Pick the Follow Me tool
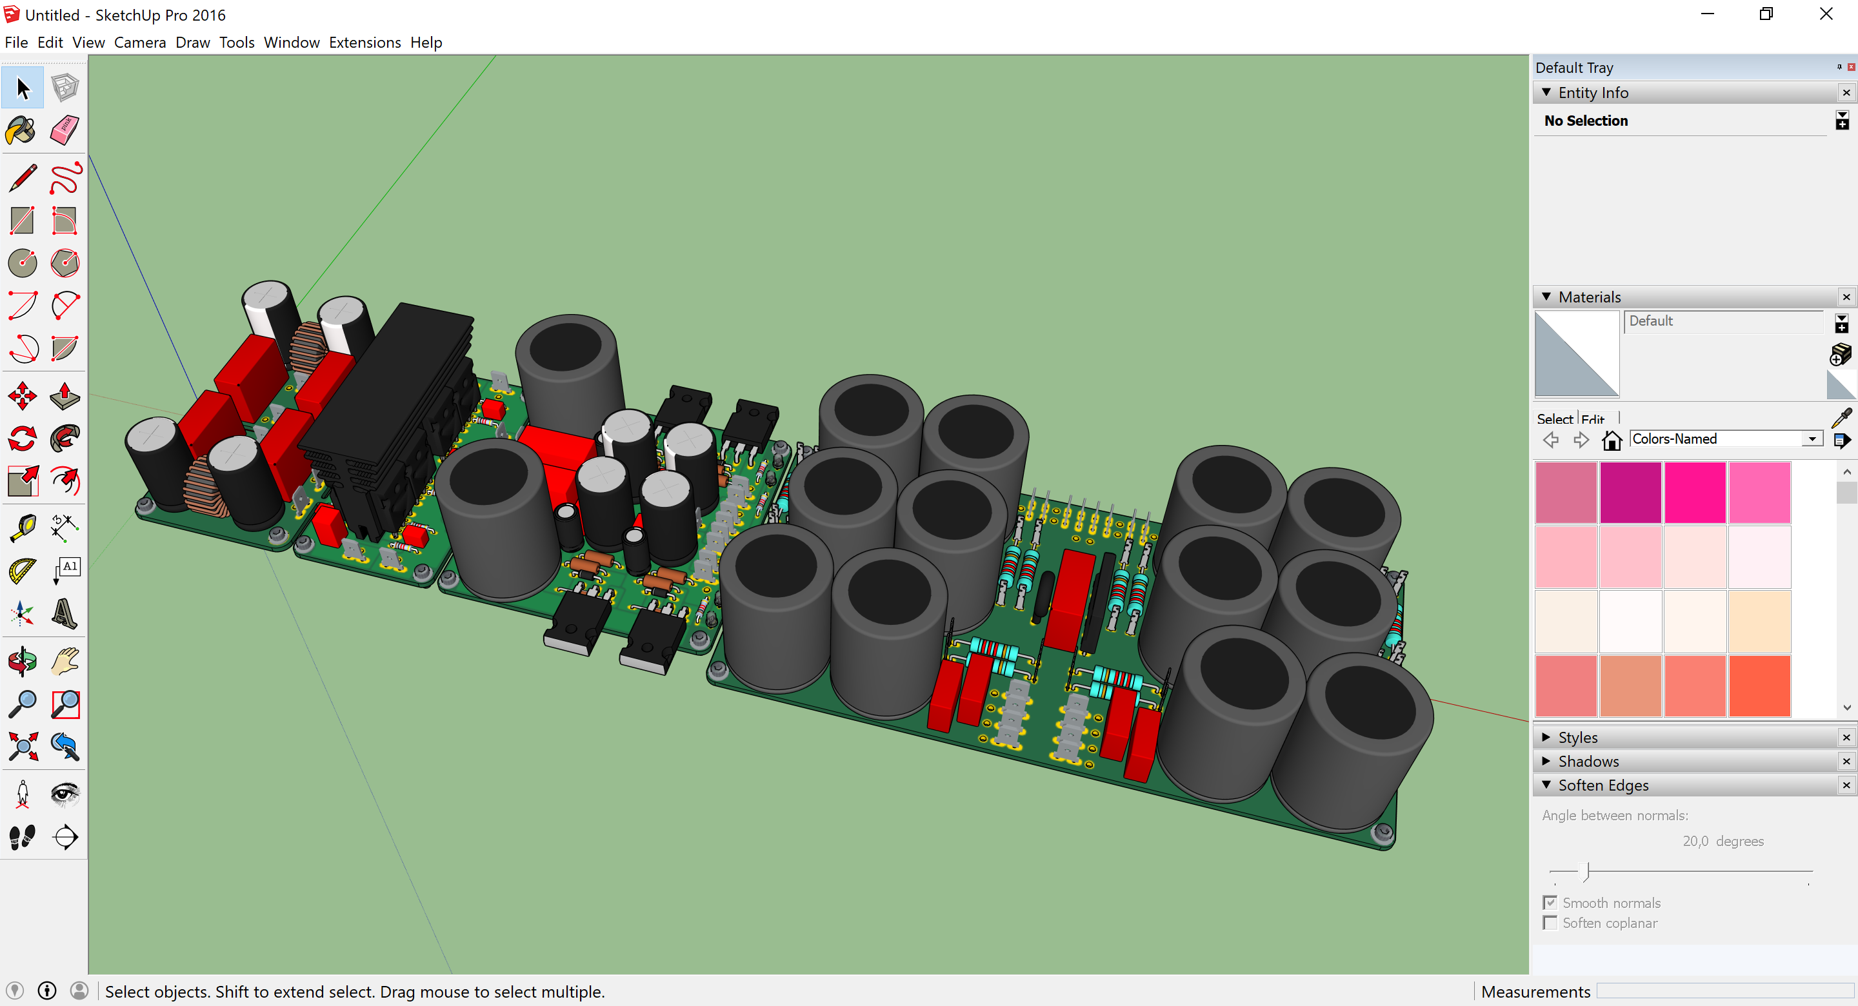Screen dimensions: 1858x1006 (x=65, y=439)
